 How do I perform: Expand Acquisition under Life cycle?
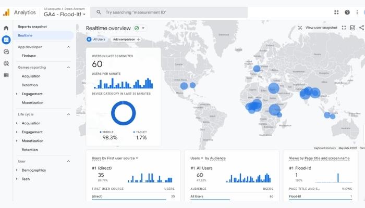[x=17, y=123]
